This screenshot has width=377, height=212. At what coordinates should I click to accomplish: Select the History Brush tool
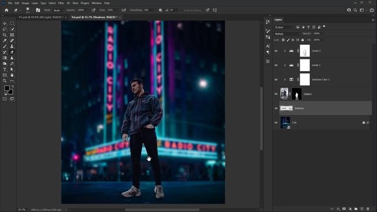click(x=5, y=52)
